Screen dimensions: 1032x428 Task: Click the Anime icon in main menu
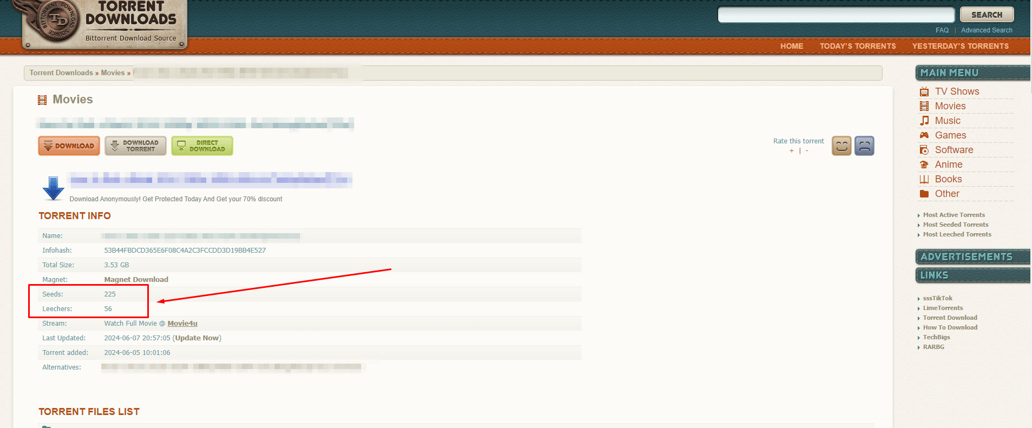pyautogui.click(x=924, y=164)
